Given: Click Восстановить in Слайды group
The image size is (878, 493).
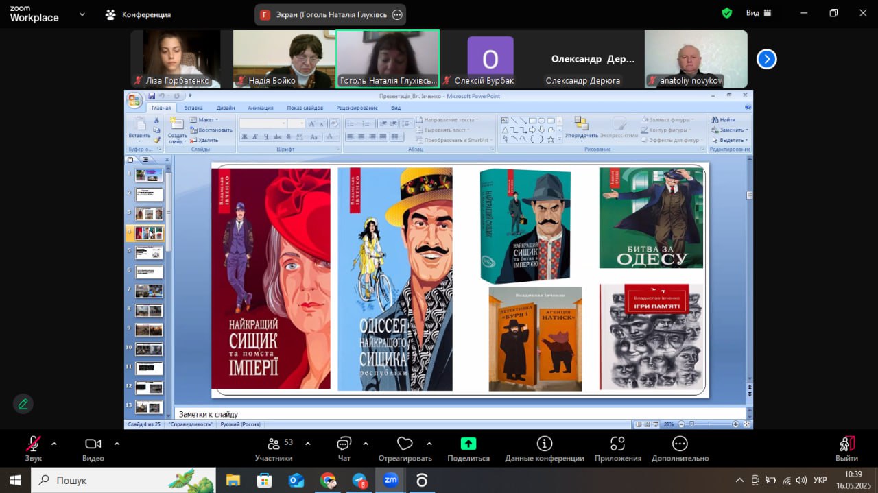Looking at the screenshot, I should pyautogui.click(x=211, y=130).
